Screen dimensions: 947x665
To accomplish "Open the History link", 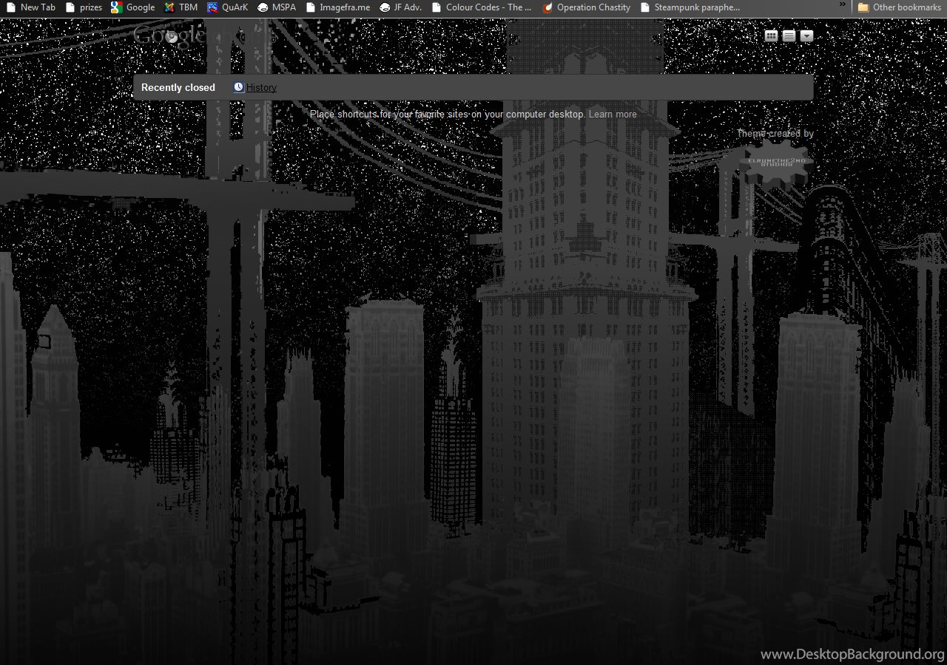I will (260, 87).
